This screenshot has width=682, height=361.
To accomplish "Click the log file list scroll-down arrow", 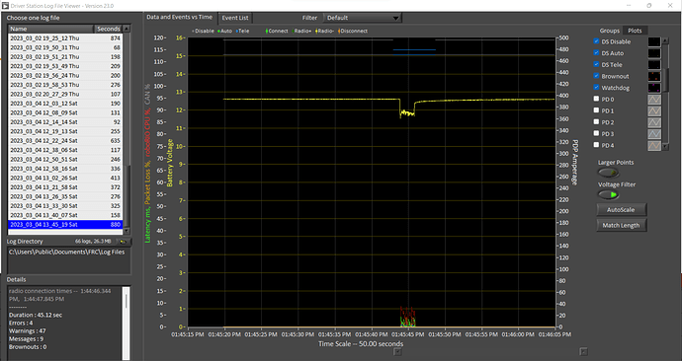I will click(x=127, y=232).
